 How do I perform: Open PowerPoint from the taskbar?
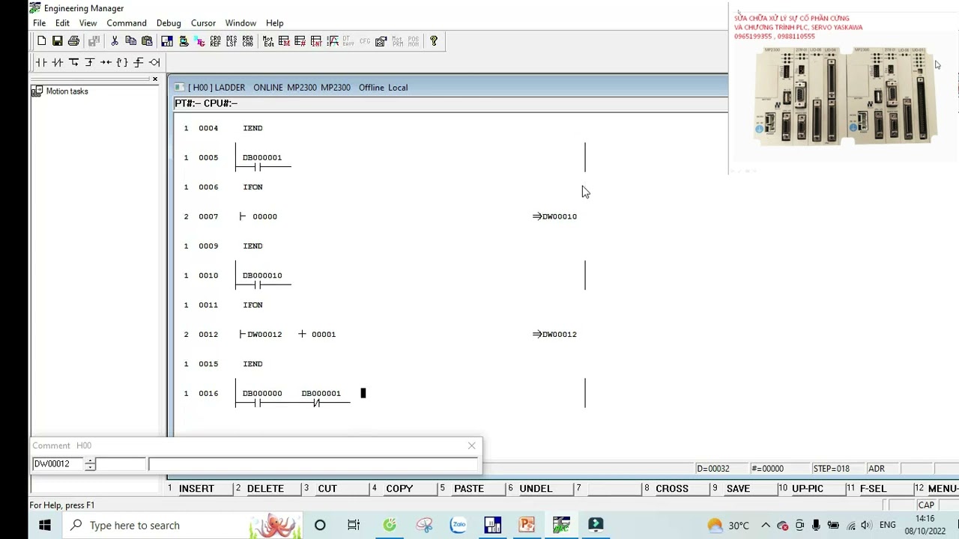(527, 525)
